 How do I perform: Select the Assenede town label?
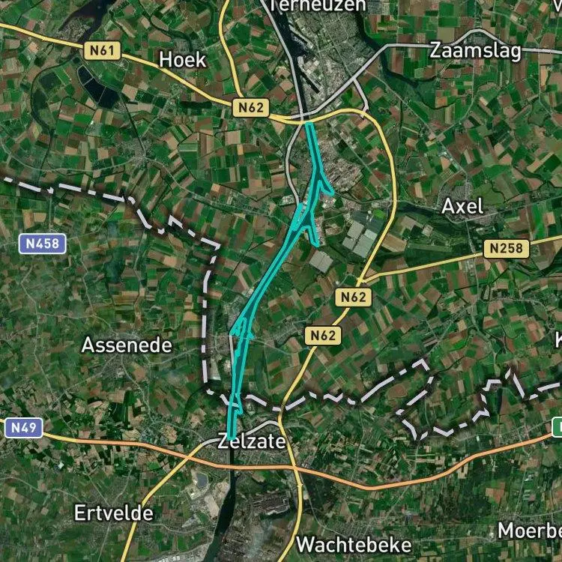127,345
